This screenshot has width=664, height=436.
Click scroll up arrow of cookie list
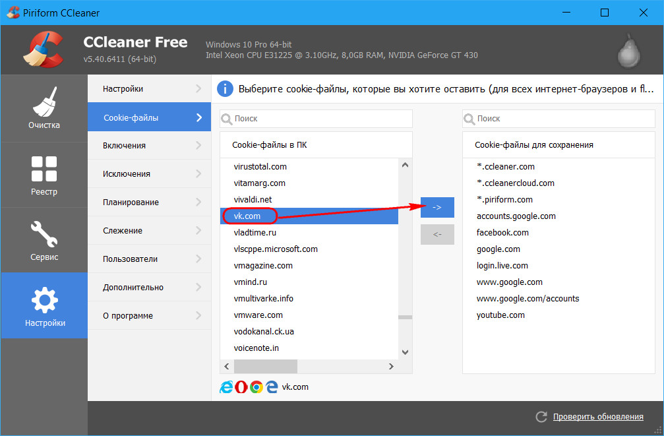click(405, 166)
